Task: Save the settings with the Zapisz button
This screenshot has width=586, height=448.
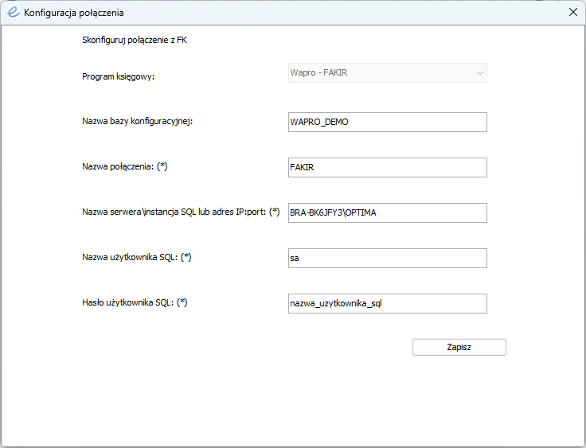Action: tap(459, 347)
